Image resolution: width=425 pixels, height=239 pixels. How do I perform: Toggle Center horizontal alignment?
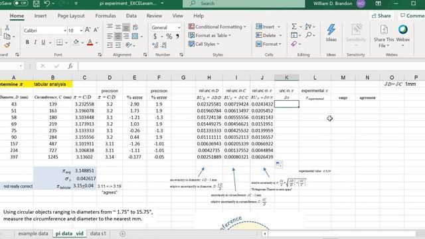tap(118, 36)
